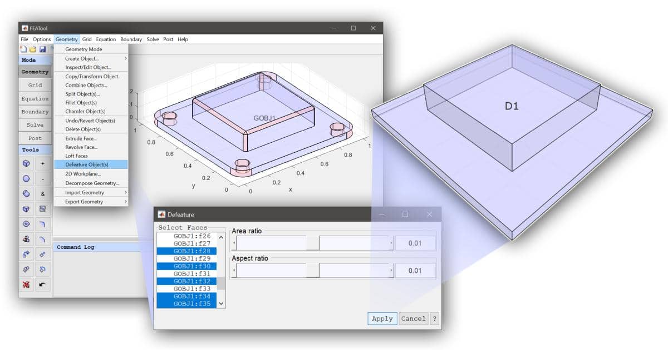The height and width of the screenshot is (350, 668).
Task: Select face GOBJ1:f27 in the list
Action: pos(187,243)
